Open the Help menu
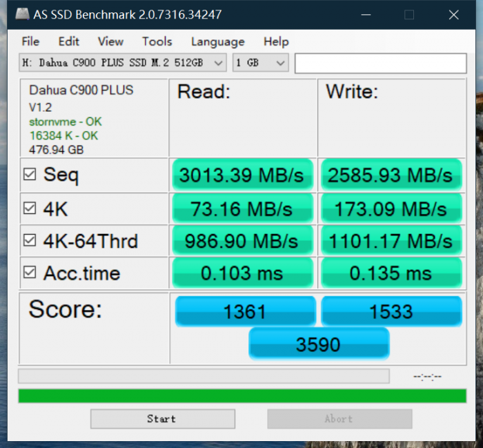The width and height of the screenshot is (483, 448). [276, 41]
